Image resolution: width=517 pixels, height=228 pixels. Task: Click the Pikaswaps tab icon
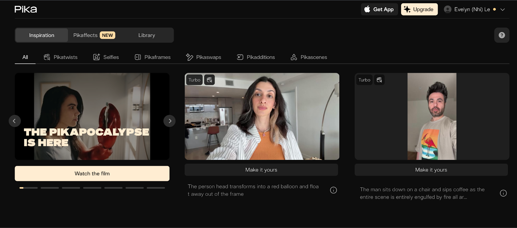pos(189,57)
